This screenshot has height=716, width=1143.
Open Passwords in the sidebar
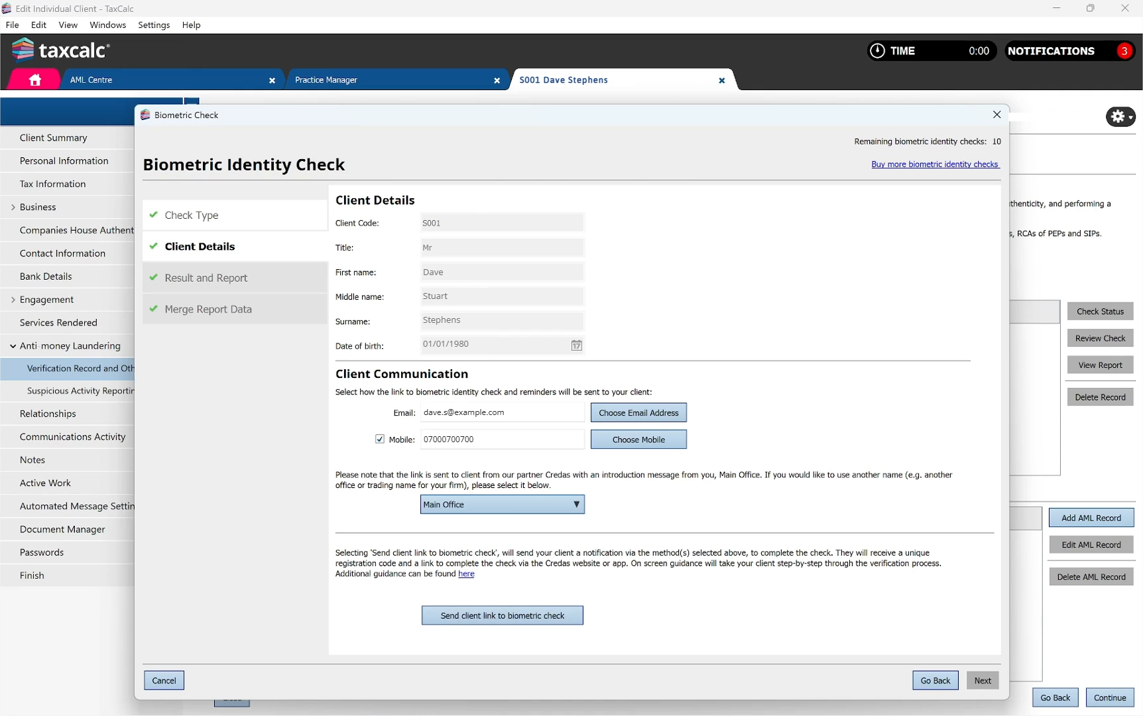(x=67, y=552)
